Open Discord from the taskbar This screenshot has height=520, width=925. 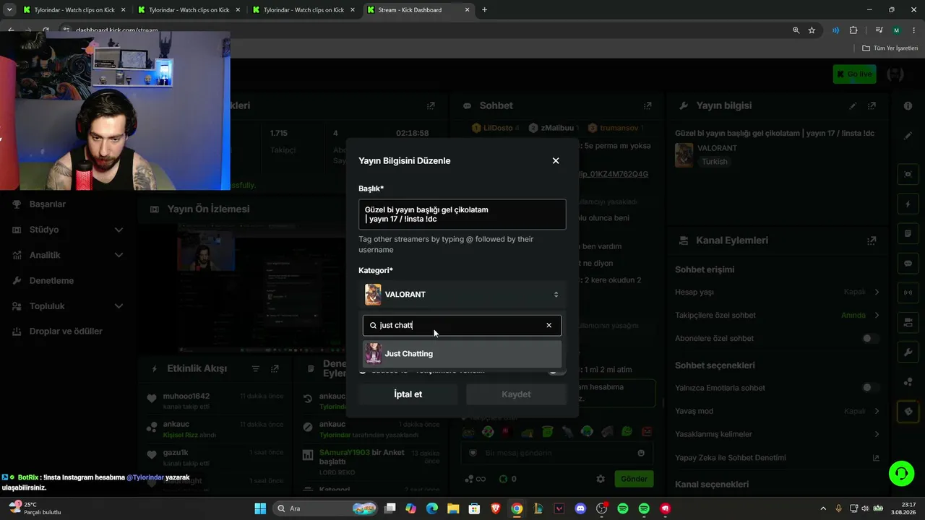coord(580,508)
